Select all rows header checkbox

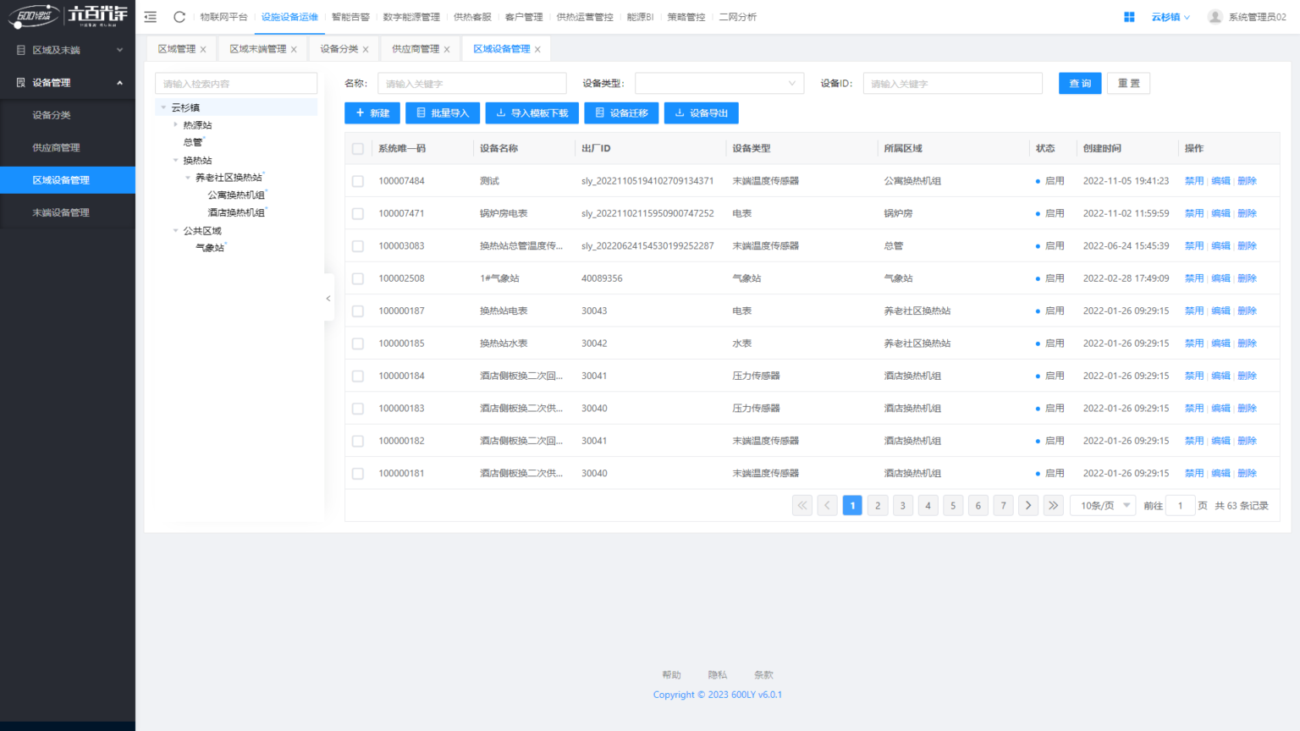pyautogui.click(x=358, y=149)
